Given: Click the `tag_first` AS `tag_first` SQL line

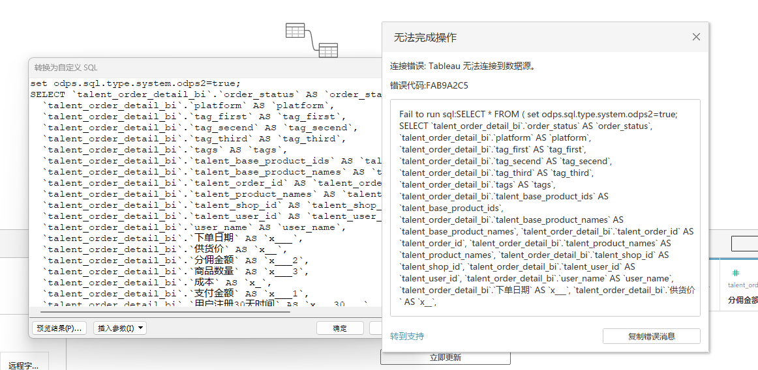Looking at the screenshot, I should click(x=194, y=117).
